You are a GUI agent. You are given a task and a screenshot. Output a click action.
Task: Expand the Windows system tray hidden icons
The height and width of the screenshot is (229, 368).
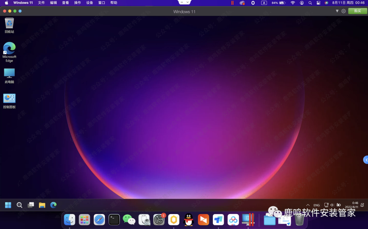click(308, 205)
